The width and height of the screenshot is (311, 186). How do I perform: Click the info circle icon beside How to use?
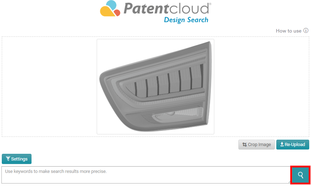306,30
